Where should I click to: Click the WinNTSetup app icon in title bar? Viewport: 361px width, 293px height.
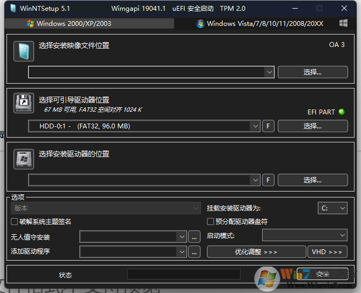13,8
